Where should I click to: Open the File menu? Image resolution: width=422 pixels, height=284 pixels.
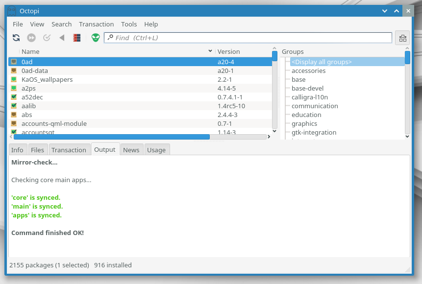coord(18,24)
